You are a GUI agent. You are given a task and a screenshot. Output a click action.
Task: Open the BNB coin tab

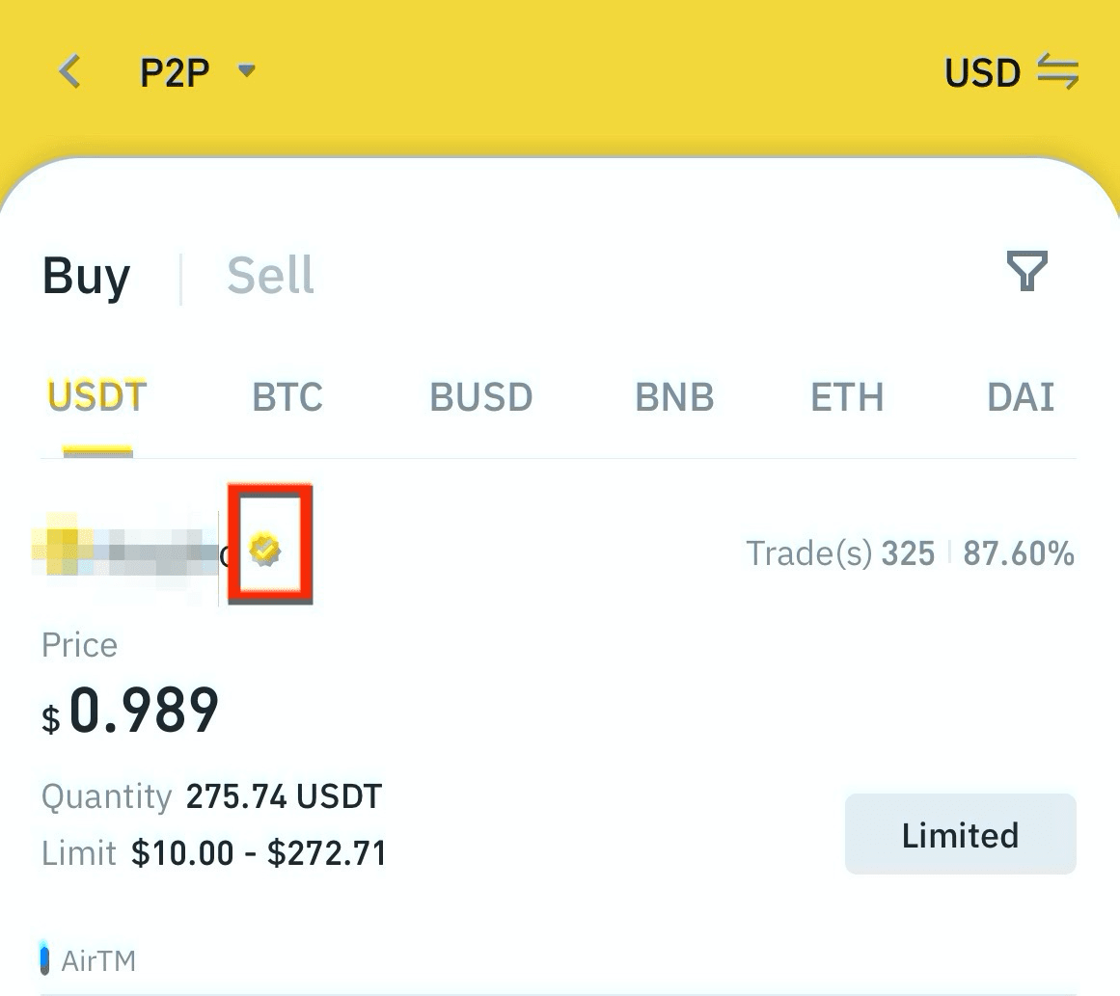point(674,397)
